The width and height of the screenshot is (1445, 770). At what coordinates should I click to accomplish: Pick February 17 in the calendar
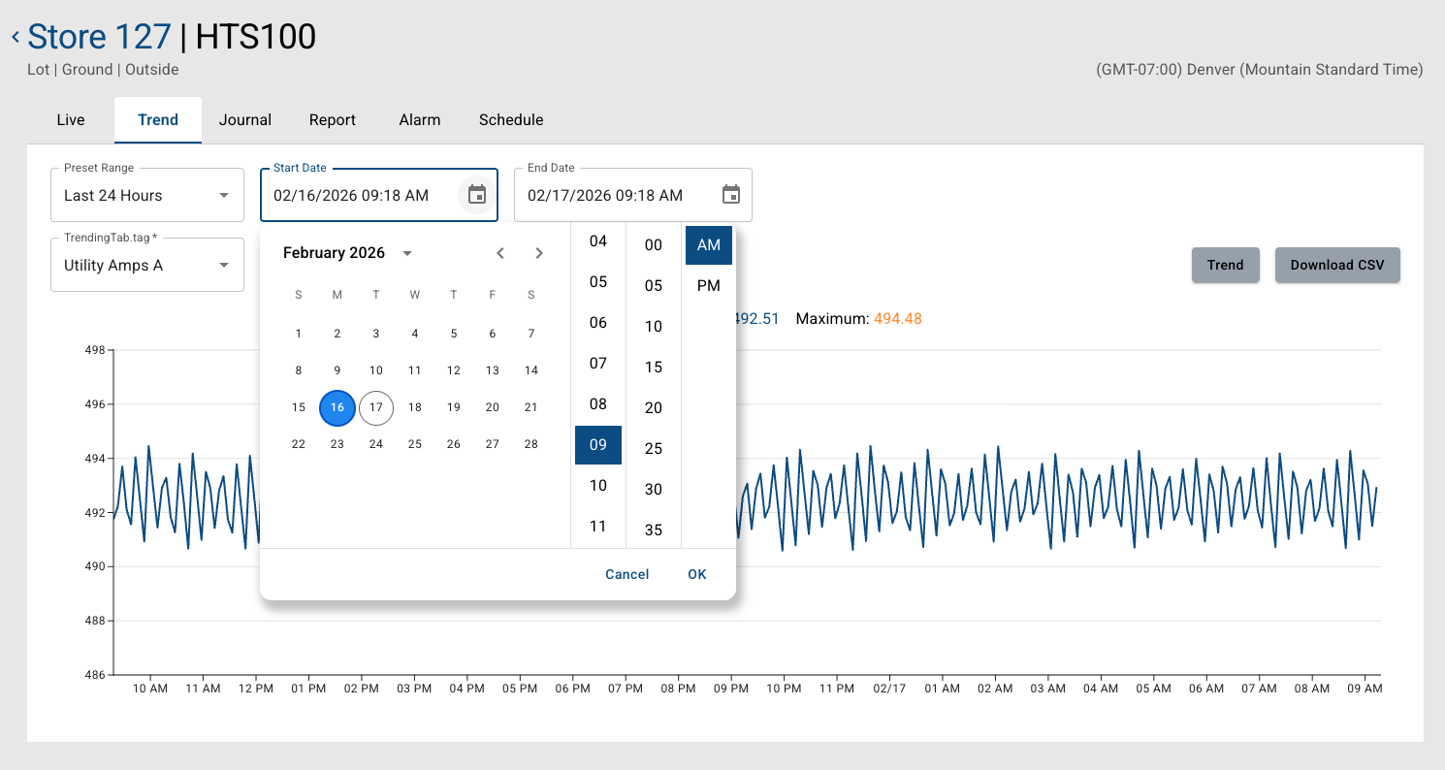click(x=376, y=407)
